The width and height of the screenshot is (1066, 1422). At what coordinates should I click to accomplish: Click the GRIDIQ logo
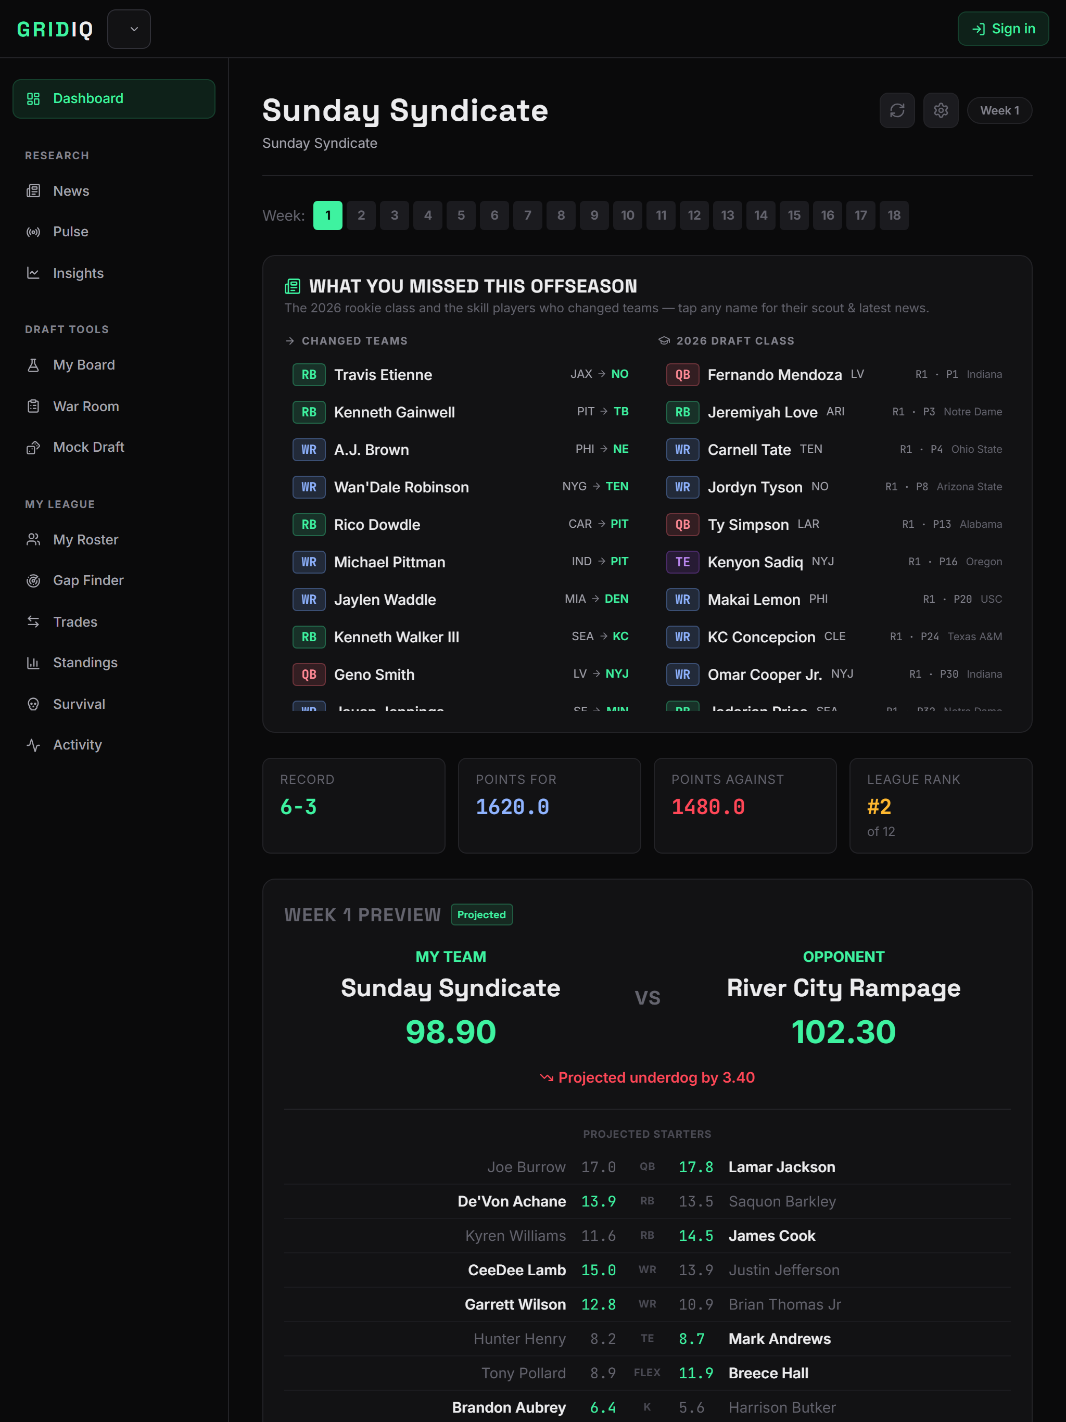55,30
